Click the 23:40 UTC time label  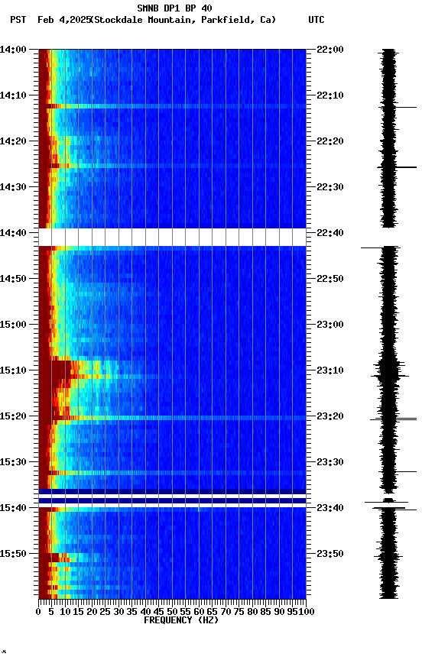[x=330, y=509]
